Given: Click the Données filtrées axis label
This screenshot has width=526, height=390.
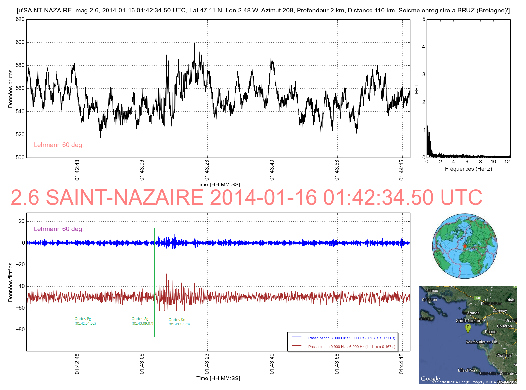Looking at the screenshot, I should coord(11,282).
